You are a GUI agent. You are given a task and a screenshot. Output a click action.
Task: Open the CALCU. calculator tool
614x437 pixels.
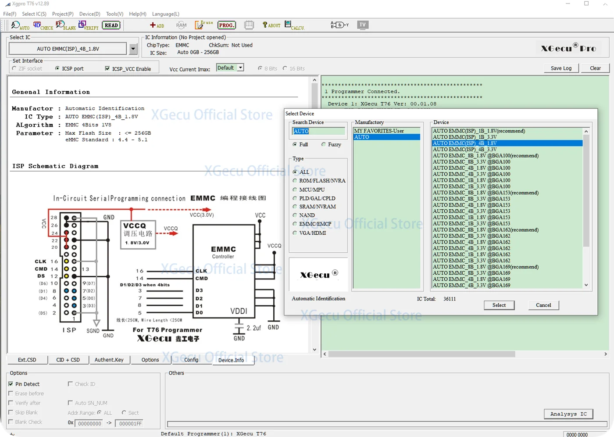[x=294, y=25]
